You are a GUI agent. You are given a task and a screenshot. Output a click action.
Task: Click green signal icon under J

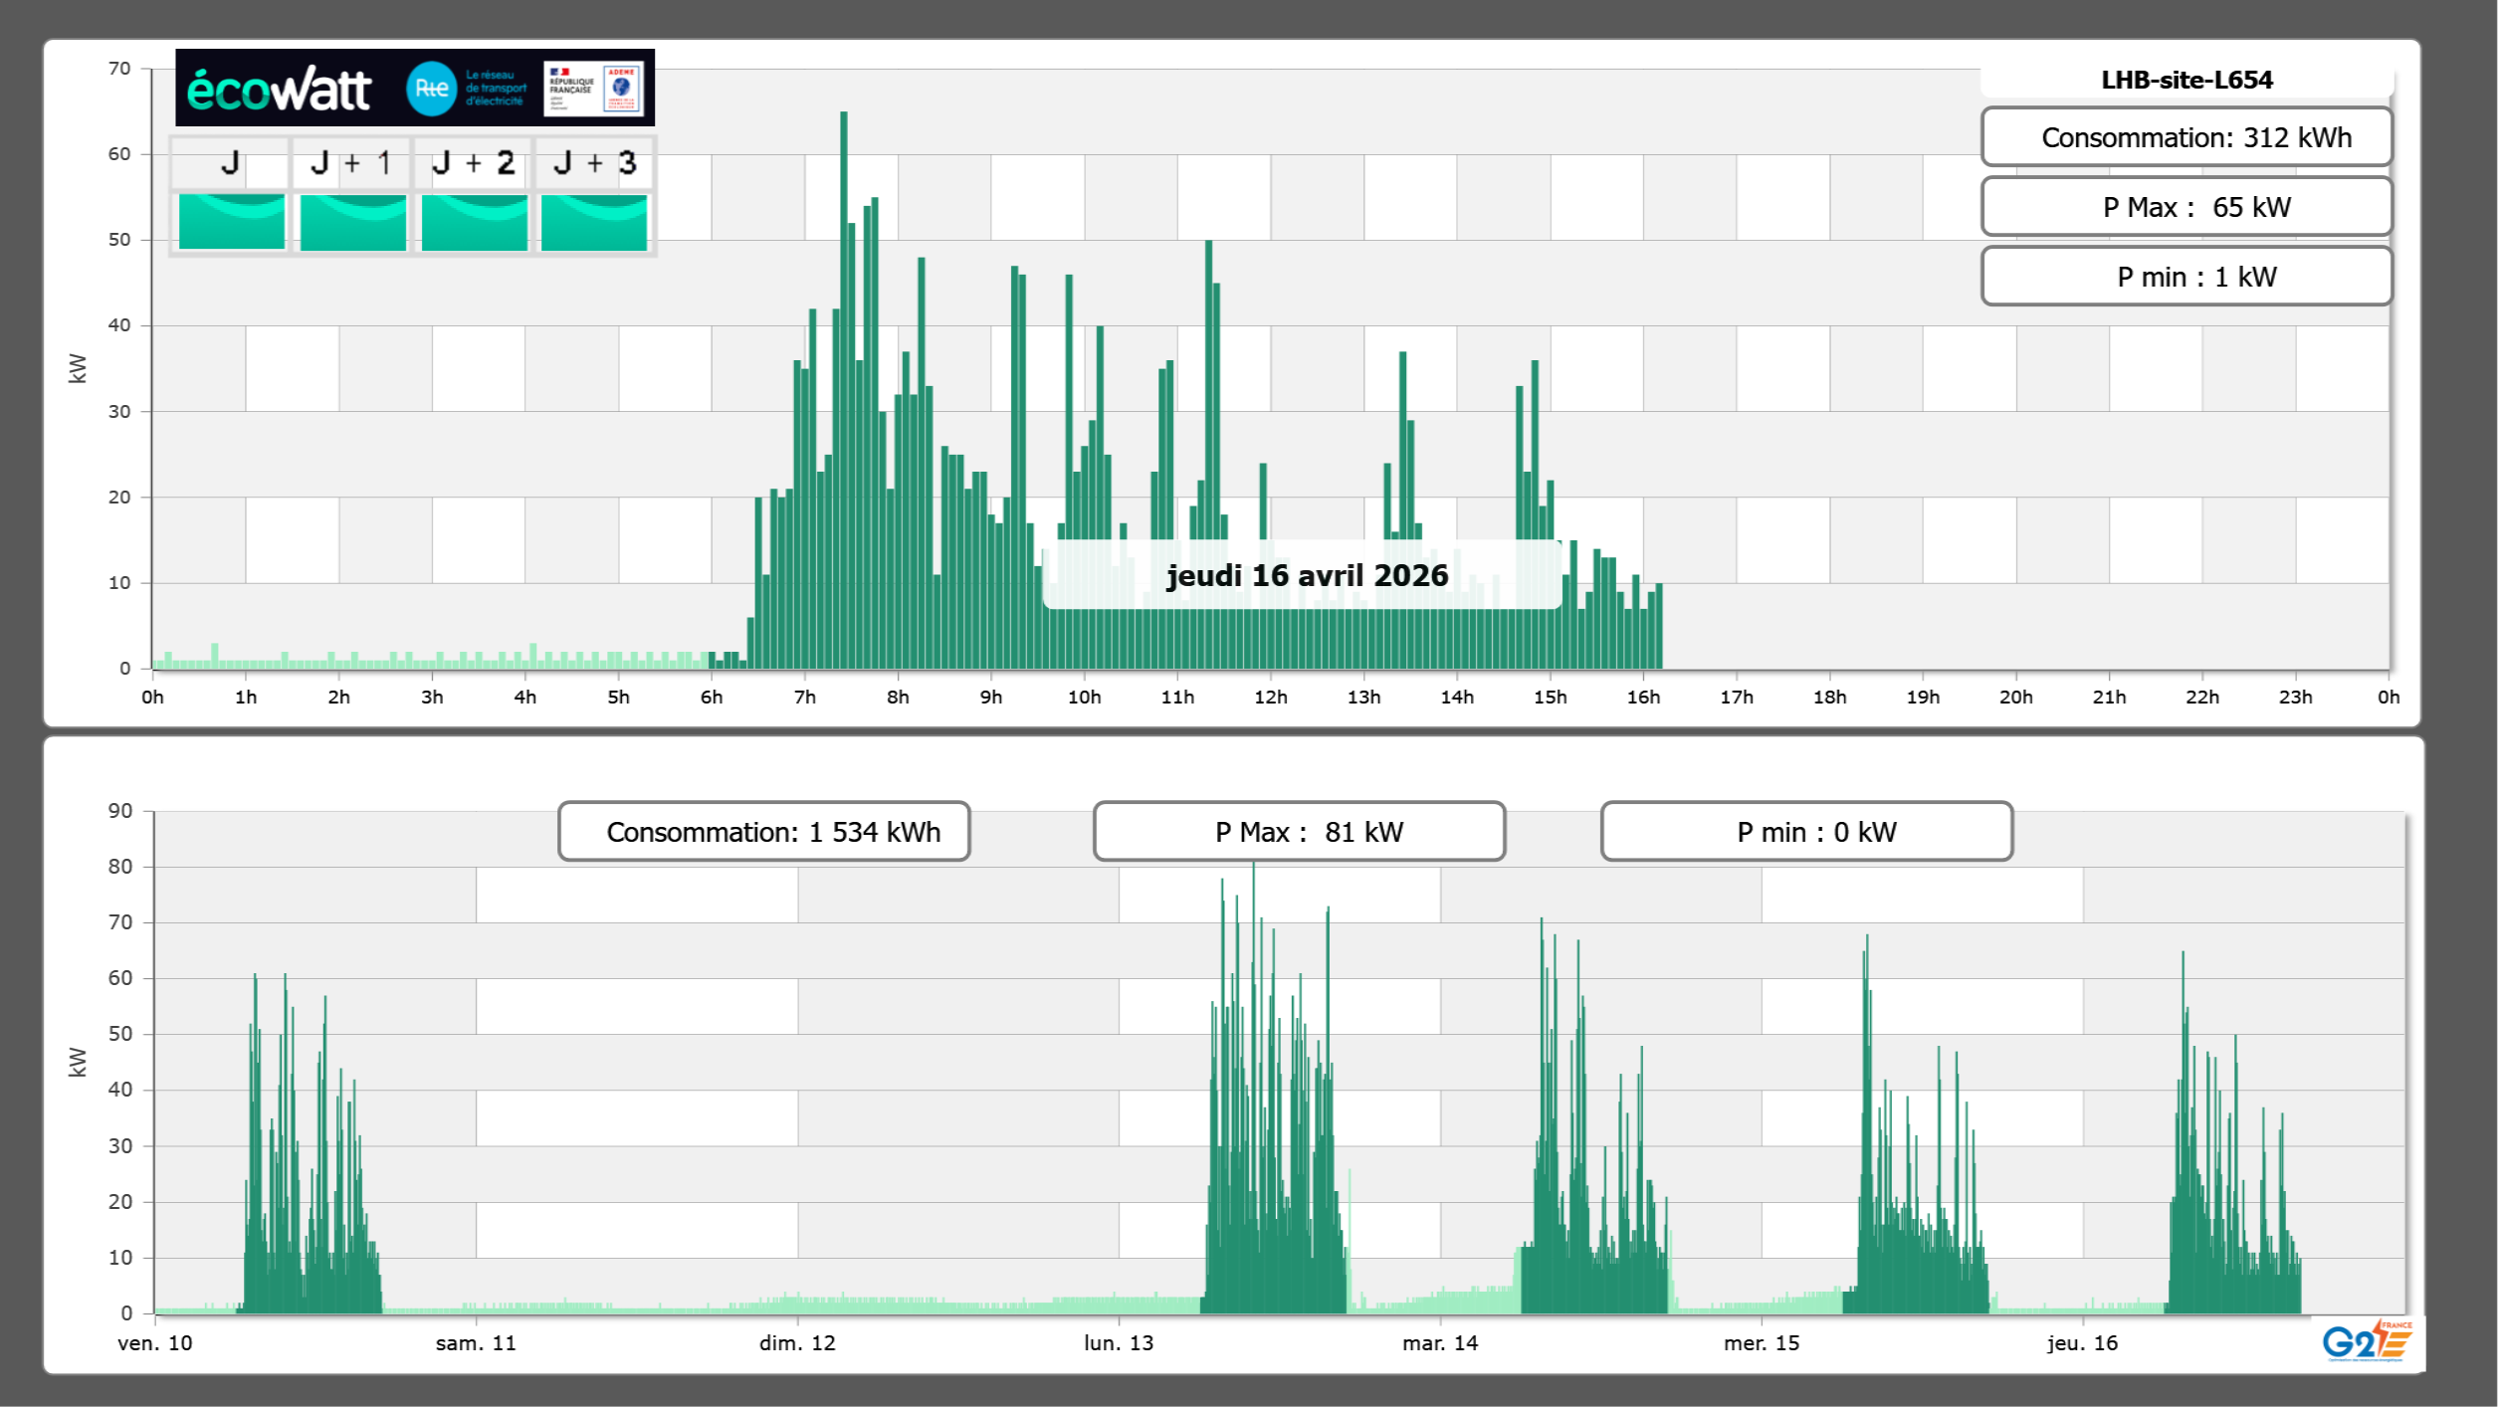pyautogui.click(x=231, y=221)
